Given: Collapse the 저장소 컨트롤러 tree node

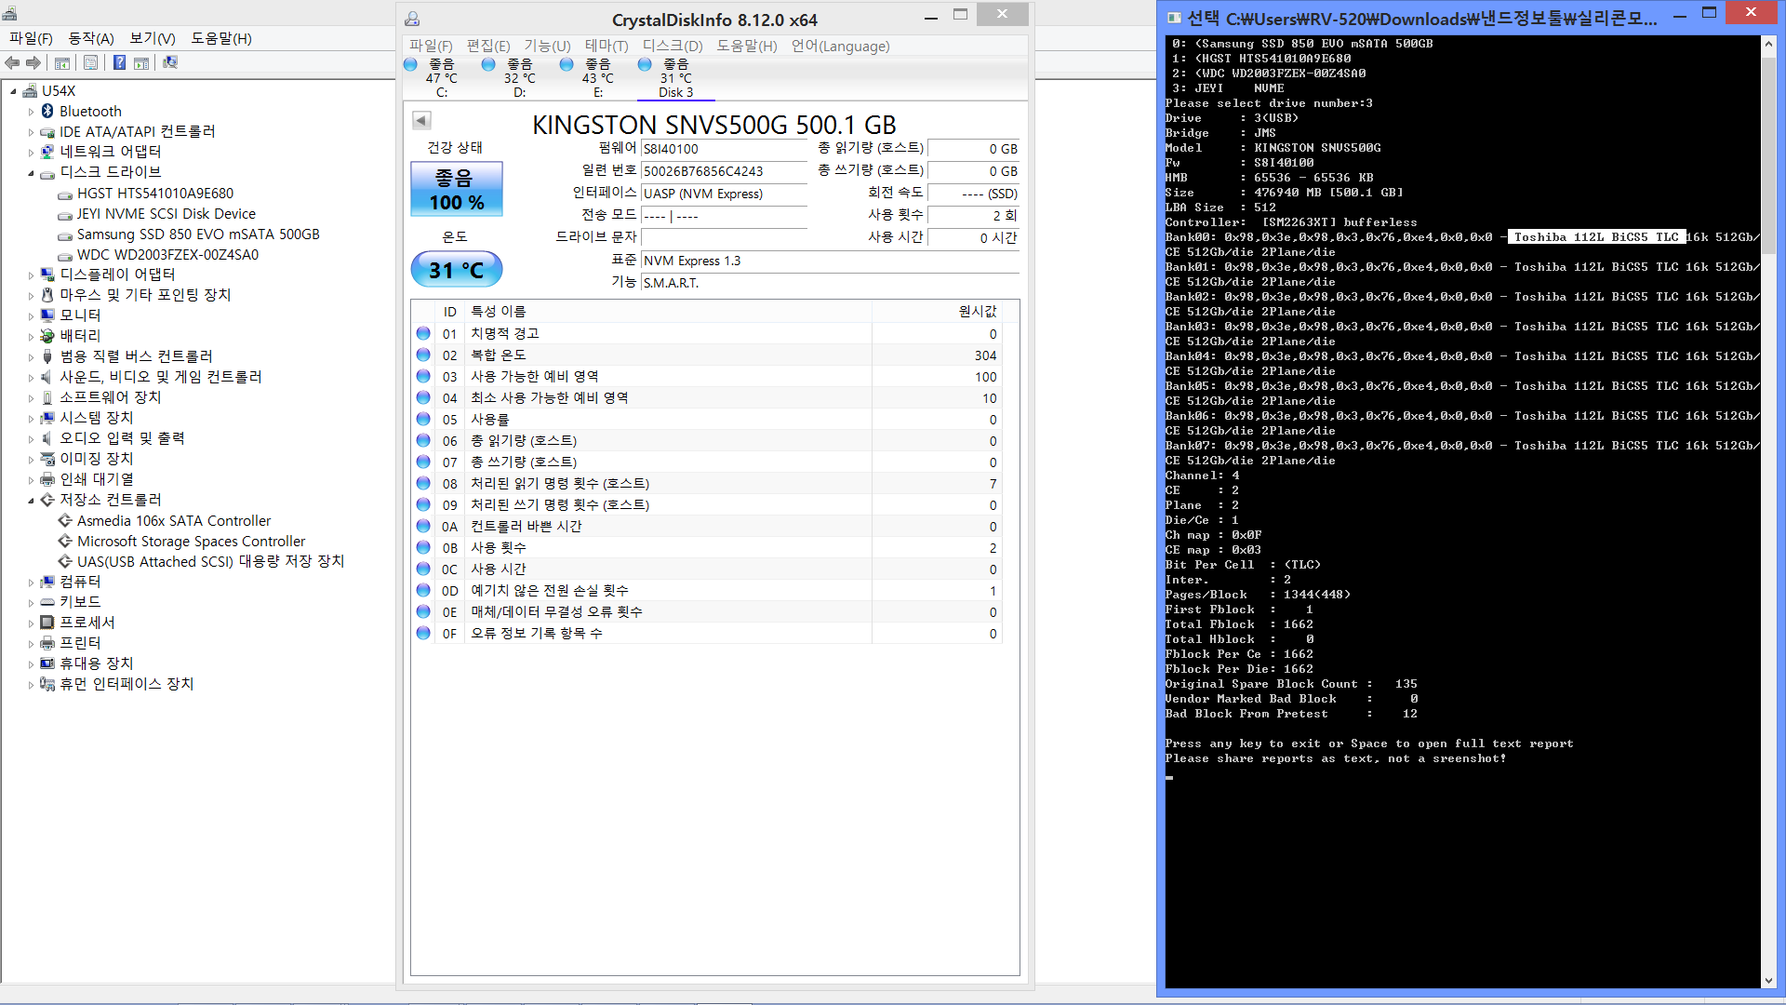Looking at the screenshot, I should pos(31,501).
